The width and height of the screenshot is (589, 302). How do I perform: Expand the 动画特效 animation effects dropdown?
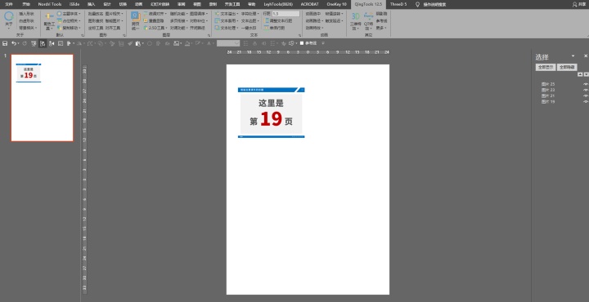[x=314, y=28]
